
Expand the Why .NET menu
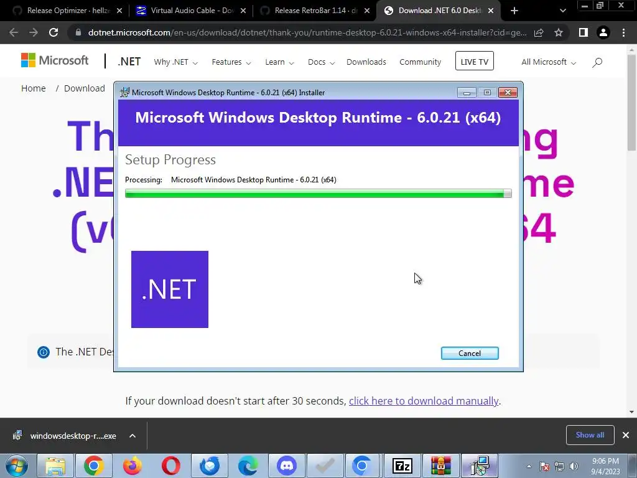point(175,62)
